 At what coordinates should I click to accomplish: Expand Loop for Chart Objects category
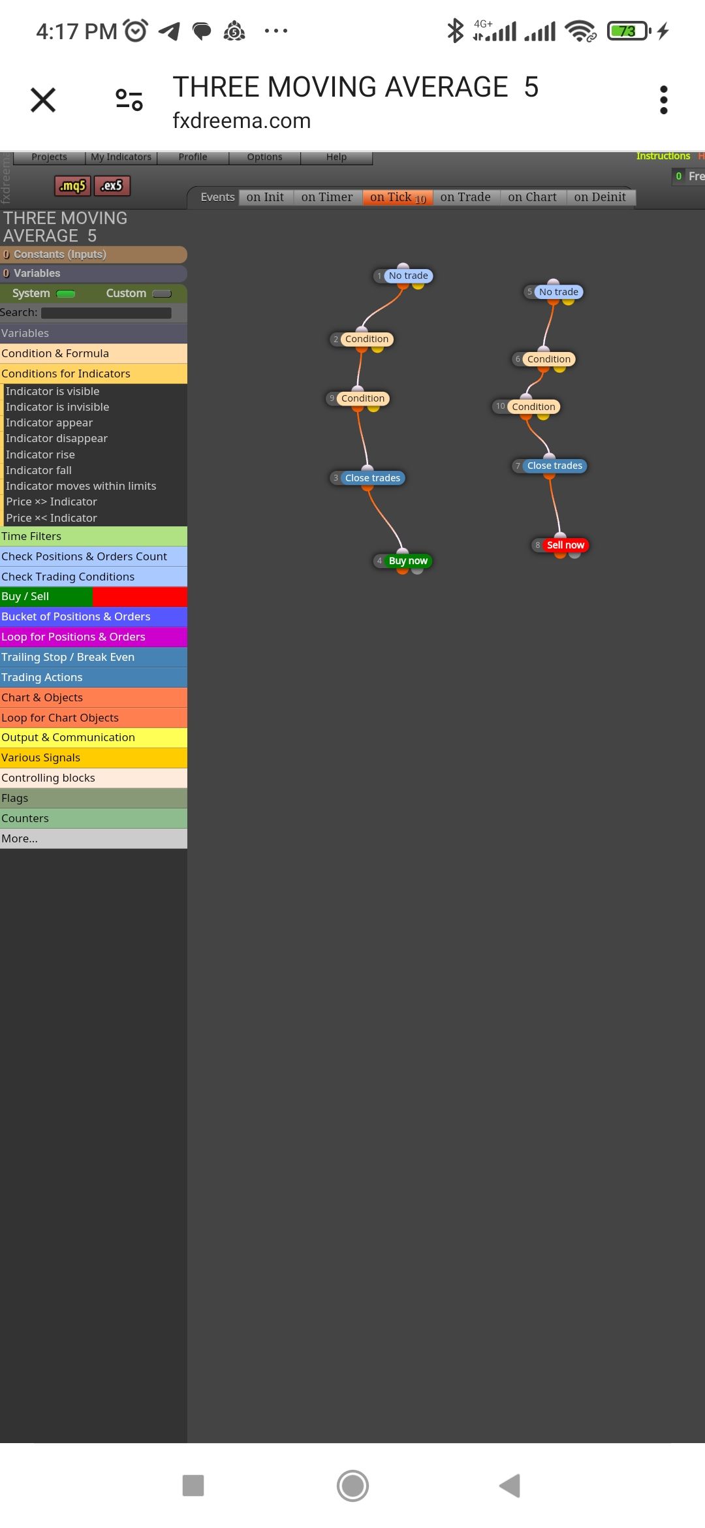(x=93, y=718)
